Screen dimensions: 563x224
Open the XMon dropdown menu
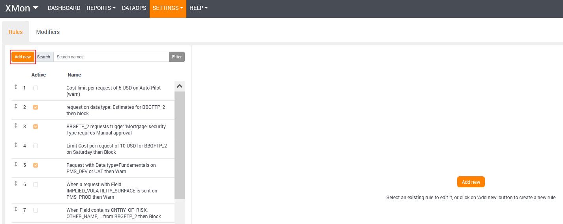(x=21, y=8)
